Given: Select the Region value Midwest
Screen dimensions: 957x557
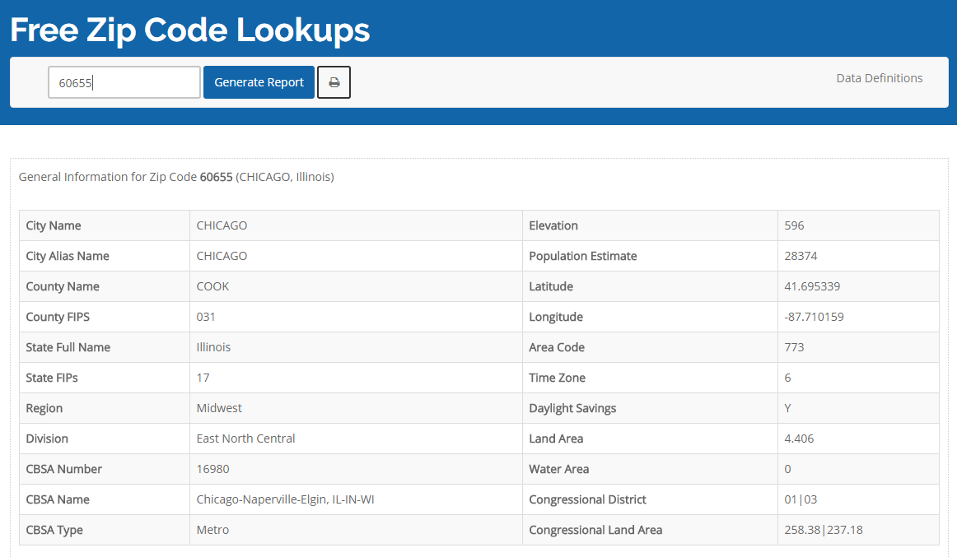Looking at the screenshot, I should (219, 408).
